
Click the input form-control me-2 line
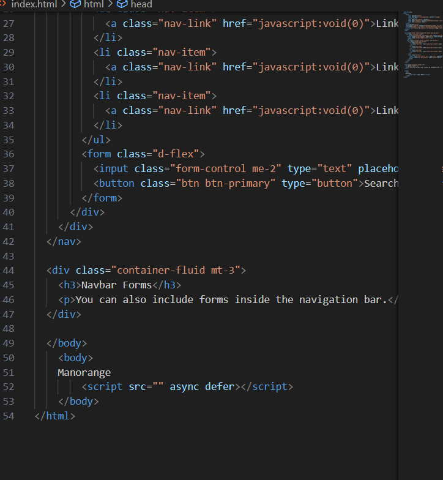[246, 169]
